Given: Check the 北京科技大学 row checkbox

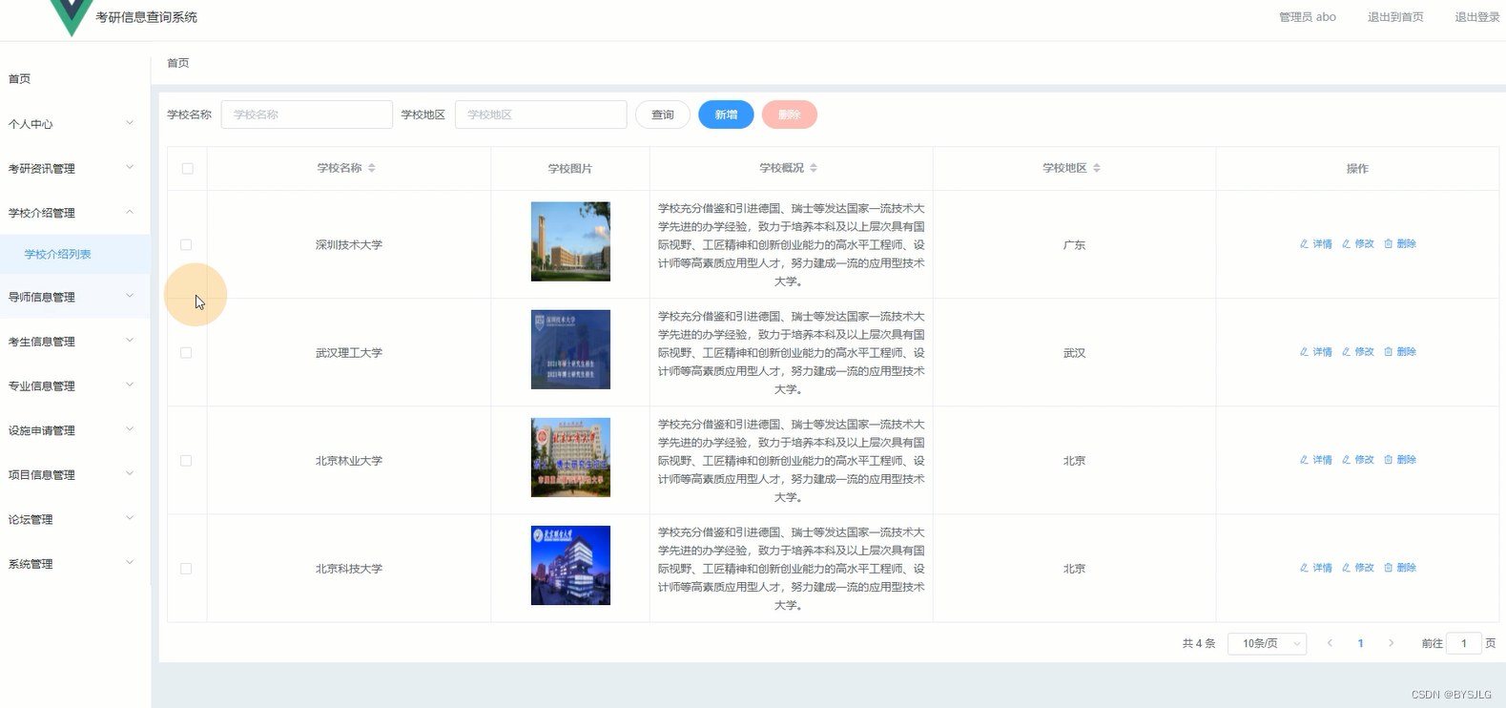Looking at the screenshot, I should pyautogui.click(x=186, y=569).
